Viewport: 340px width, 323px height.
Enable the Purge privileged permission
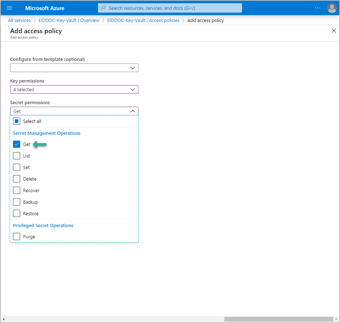click(x=17, y=236)
